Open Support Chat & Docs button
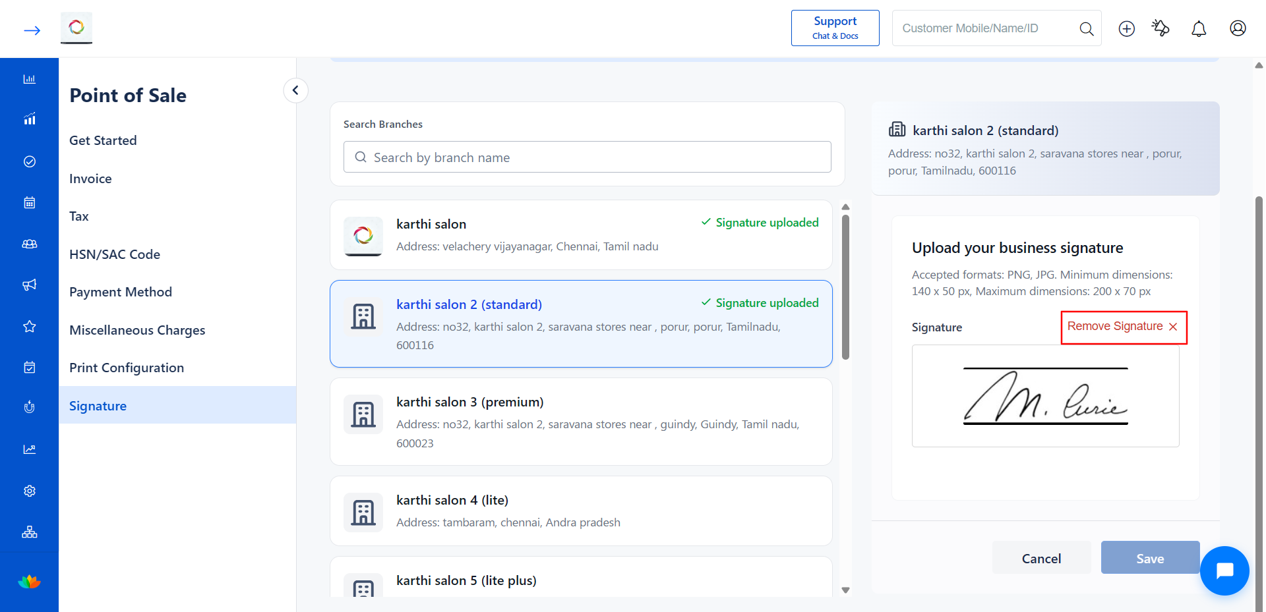Image resolution: width=1266 pixels, height=612 pixels. click(835, 28)
